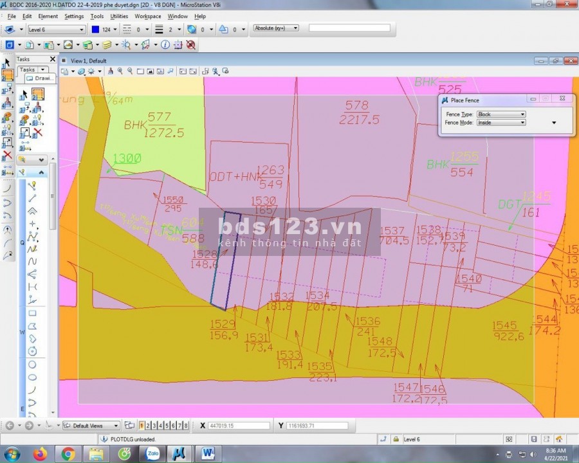Click the save icon in status bar
579x463 pixels.
pyautogui.click(x=534, y=439)
